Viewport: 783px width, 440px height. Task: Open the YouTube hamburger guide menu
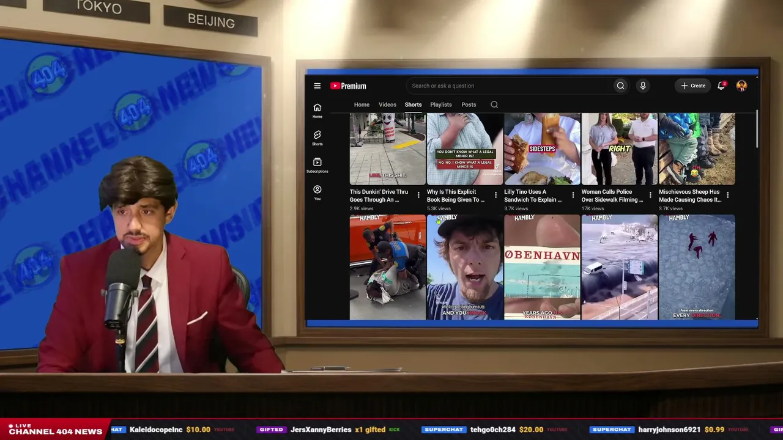[317, 86]
